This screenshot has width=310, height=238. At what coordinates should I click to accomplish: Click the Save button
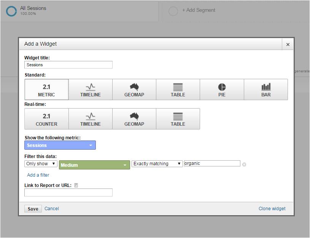point(33,209)
